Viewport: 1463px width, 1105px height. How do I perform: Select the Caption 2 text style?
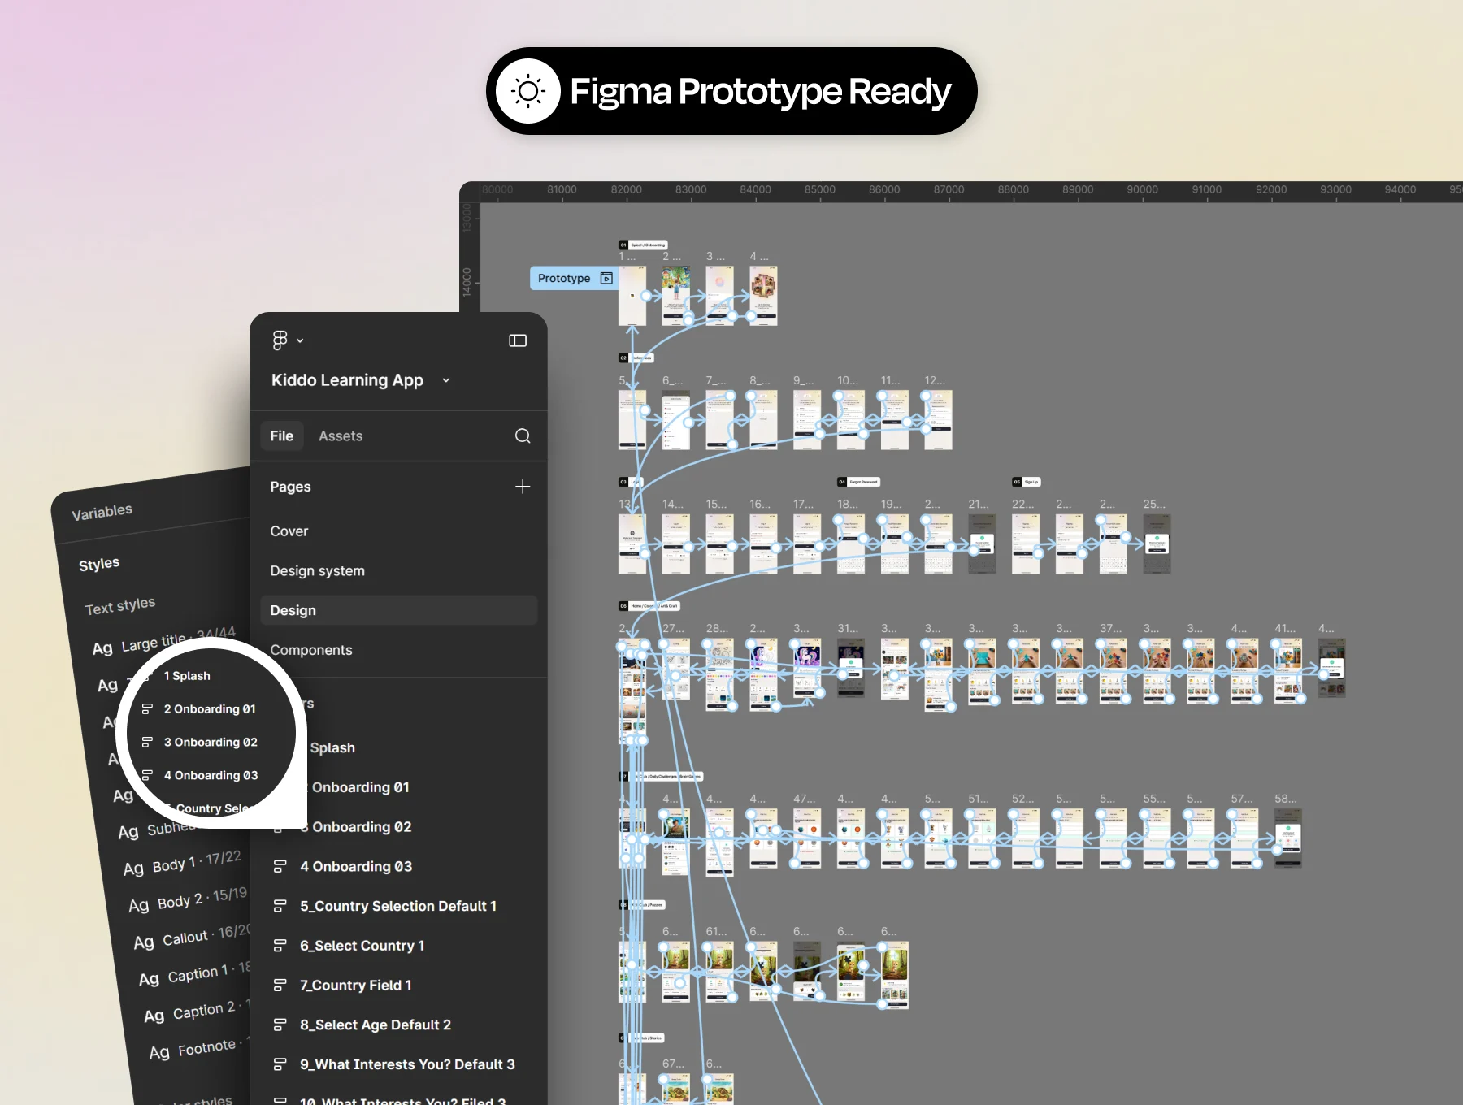(x=198, y=1011)
